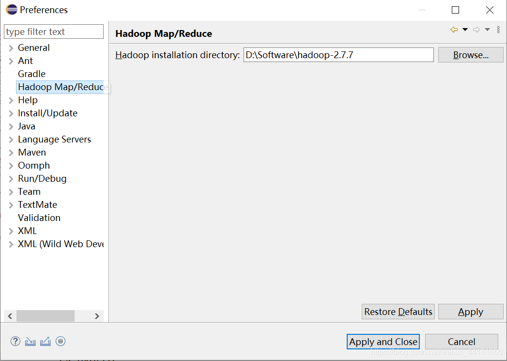Click Apply and Close
507x361 pixels.
(383, 342)
